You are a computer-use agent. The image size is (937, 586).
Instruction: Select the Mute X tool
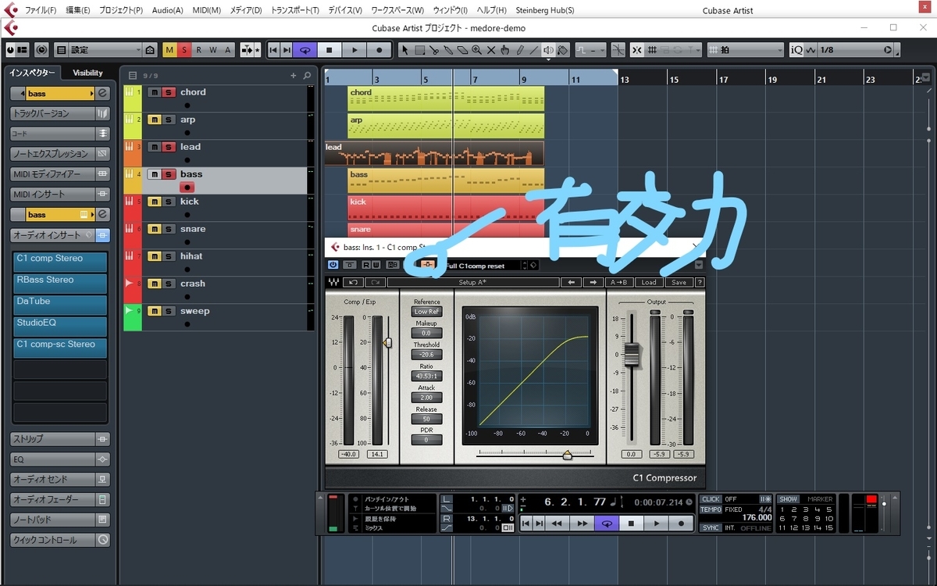point(490,50)
